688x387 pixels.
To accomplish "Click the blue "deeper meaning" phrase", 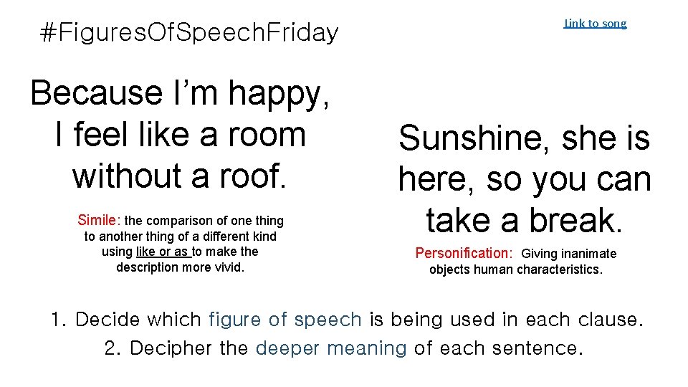I will coord(331,349).
